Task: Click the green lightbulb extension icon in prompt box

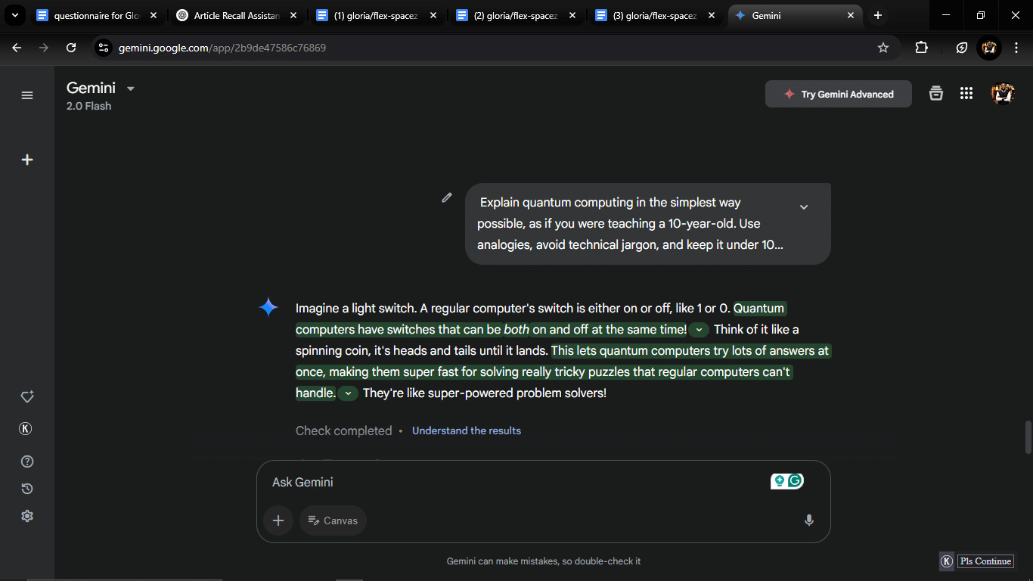Action: click(779, 480)
